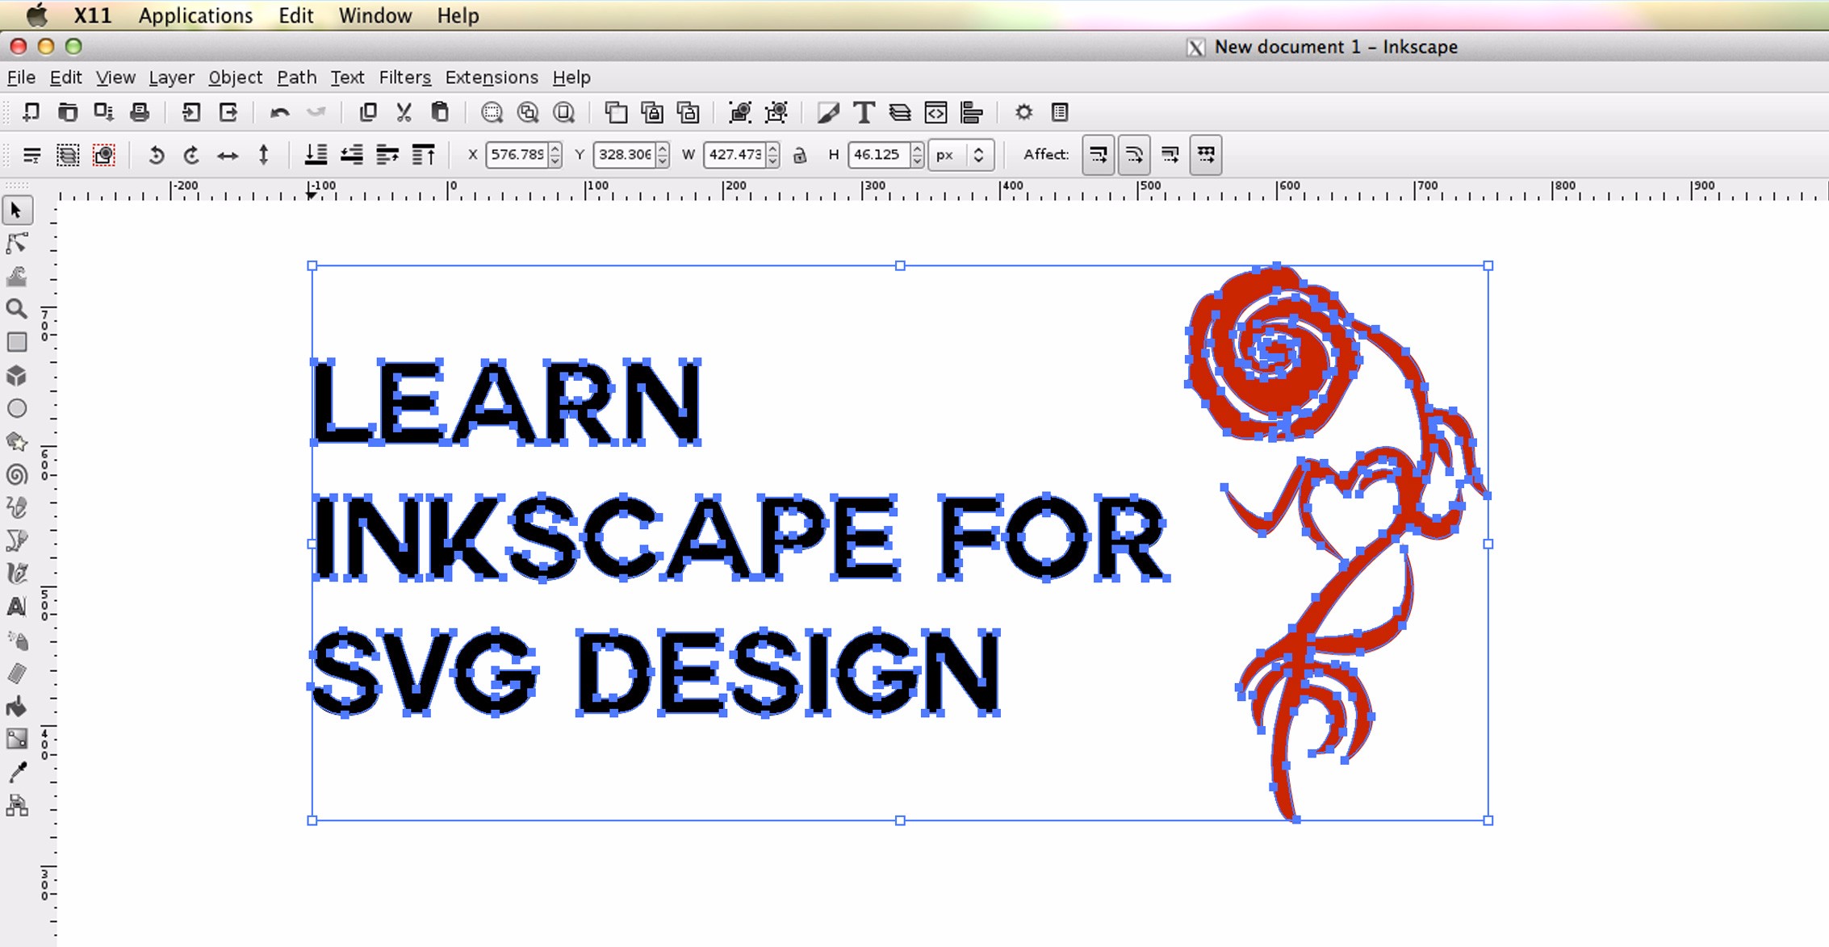Activate the Calligraphy tool

click(x=17, y=574)
